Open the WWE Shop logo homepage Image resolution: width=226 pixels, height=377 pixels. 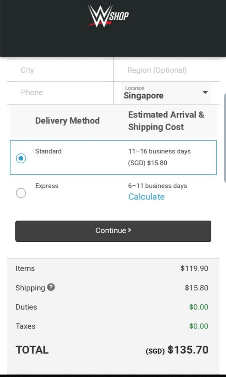point(108,16)
